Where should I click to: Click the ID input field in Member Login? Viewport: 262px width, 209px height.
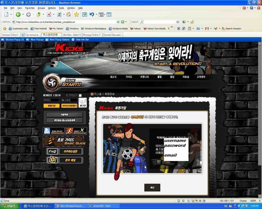51,100
